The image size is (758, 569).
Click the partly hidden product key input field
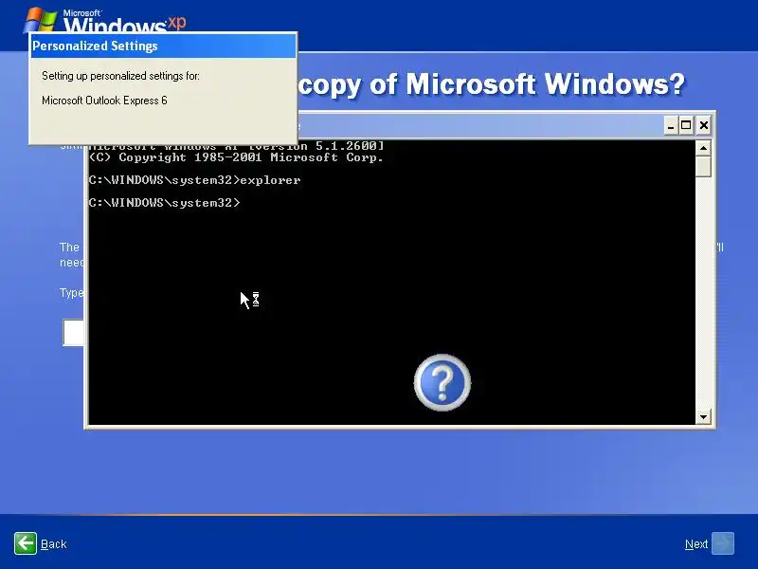(x=74, y=333)
